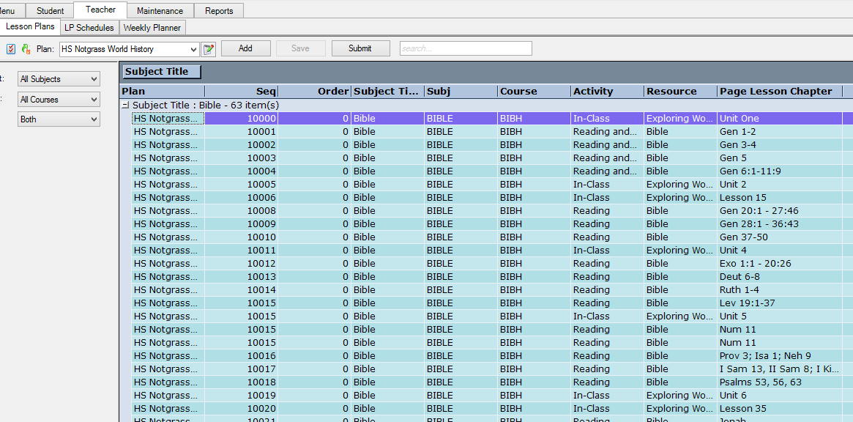This screenshot has height=422, width=853.
Task: Open the All Courses dropdown
Action: point(59,100)
